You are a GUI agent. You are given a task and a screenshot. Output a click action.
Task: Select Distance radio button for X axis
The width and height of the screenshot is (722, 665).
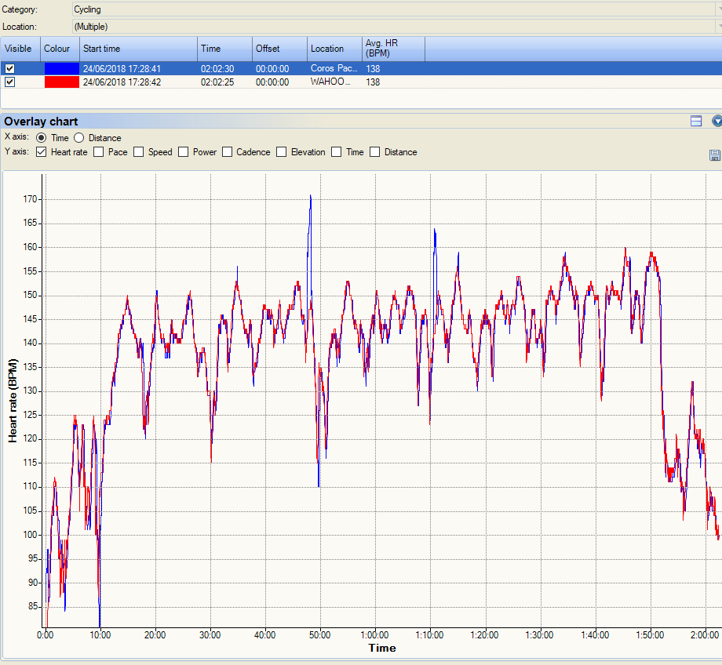[x=78, y=138]
